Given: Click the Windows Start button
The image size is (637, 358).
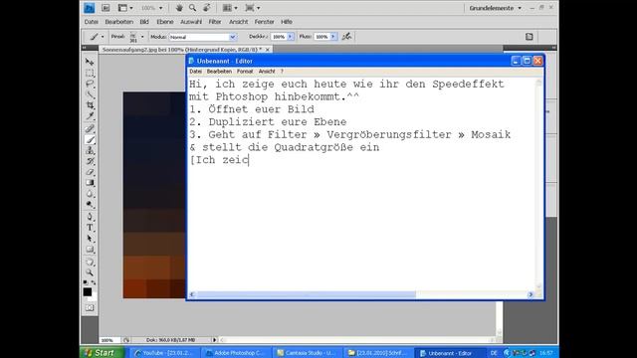Looking at the screenshot, I should point(101,353).
